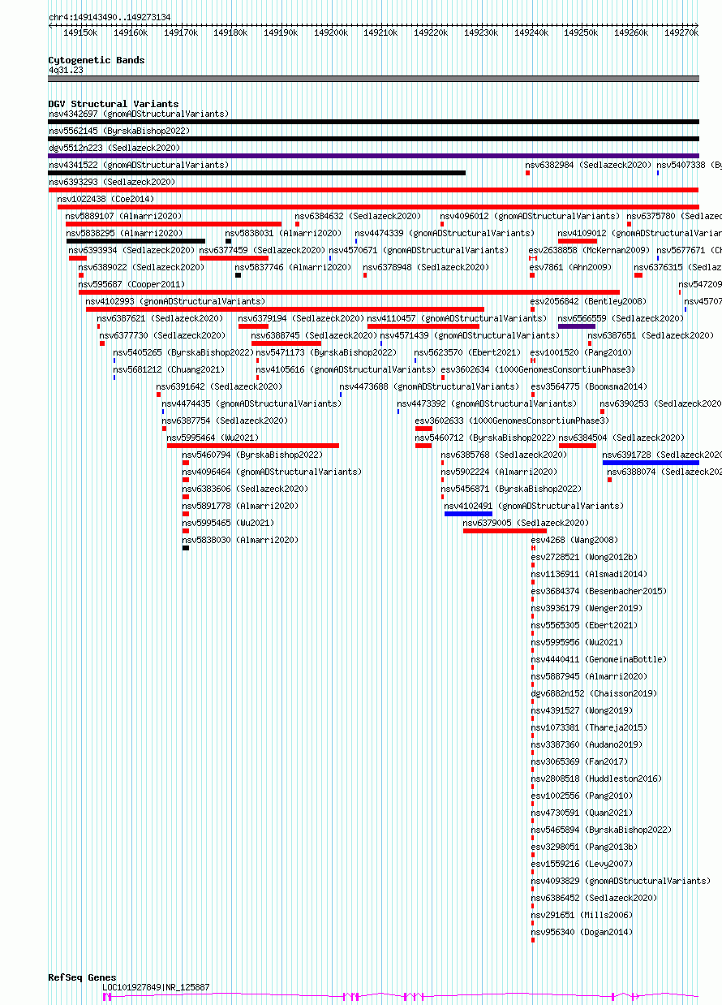Viewport: 722px width, 1005px height.
Task: Click nsv291651 (Mills2006) label
Action: click(x=581, y=915)
